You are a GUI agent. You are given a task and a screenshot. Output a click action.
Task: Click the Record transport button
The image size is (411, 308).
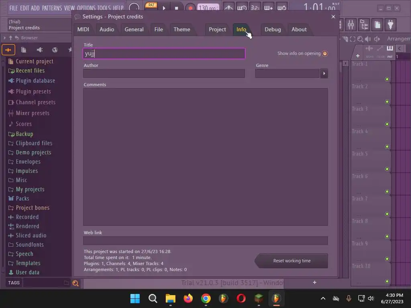[190, 8]
